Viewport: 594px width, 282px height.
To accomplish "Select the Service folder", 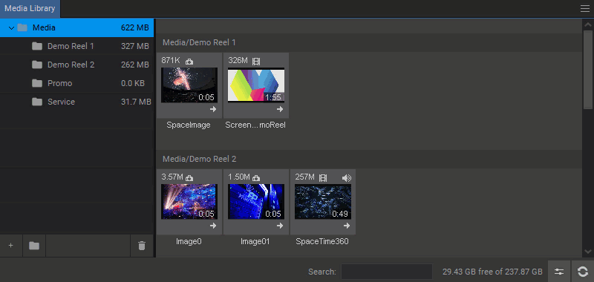I will pyautogui.click(x=77, y=102).
